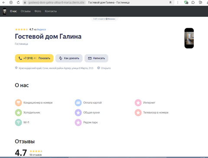Click the Гостиница category label
Image resolution: width=208 pixels, height=158 pixels.
[x=21, y=44]
